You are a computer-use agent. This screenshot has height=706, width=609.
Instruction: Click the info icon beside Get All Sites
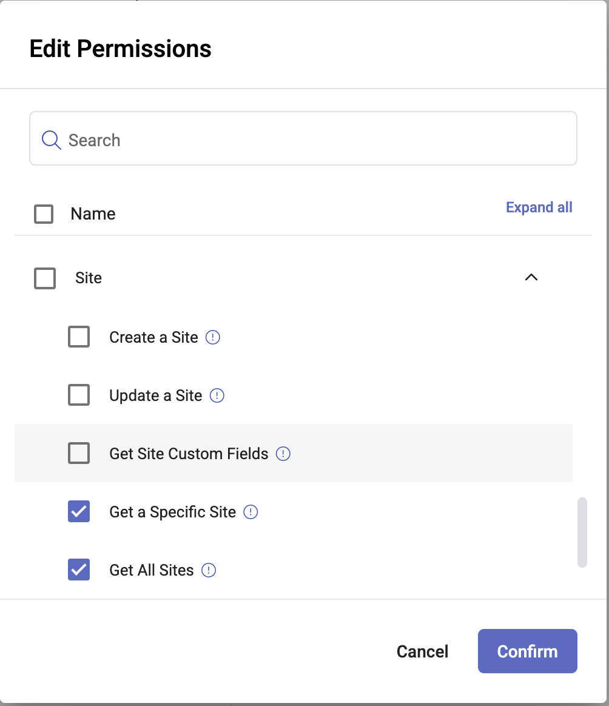(209, 570)
